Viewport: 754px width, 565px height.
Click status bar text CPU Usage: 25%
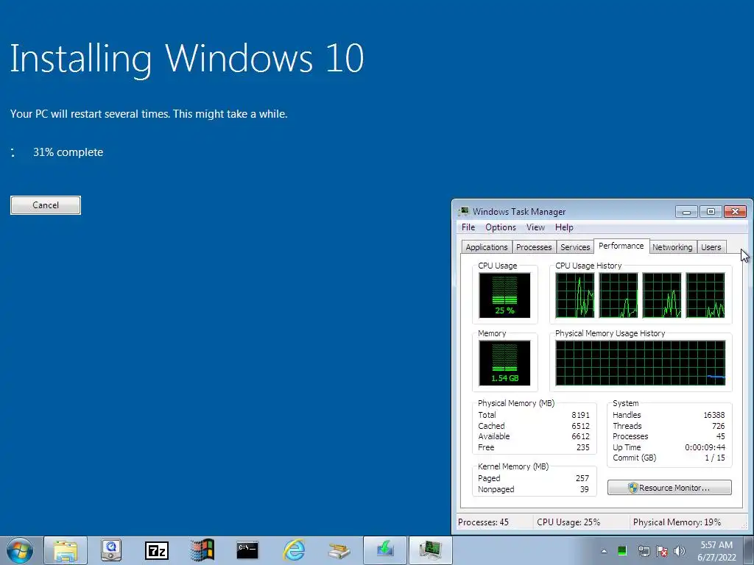click(x=568, y=522)
